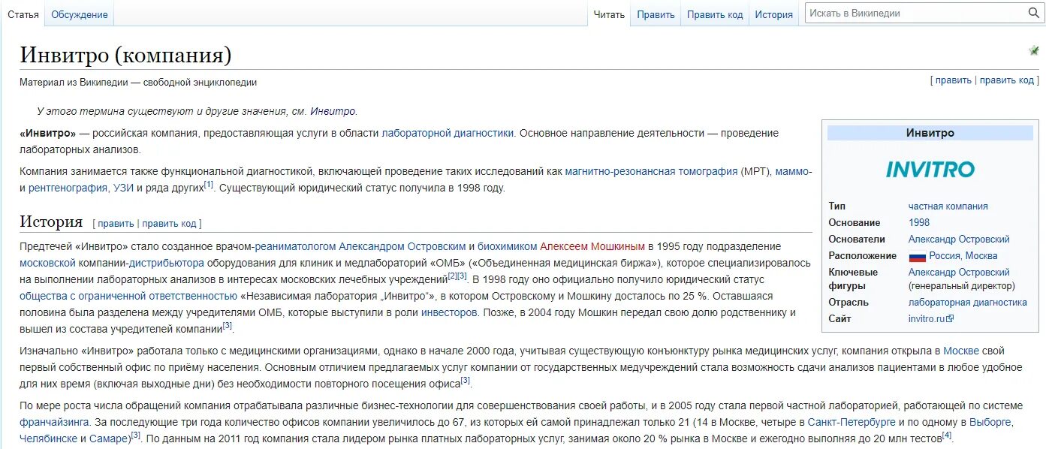The image size is (1046, 449).
Task: Follow the Санкт-Петербурге link
Action: coord(852,422)
